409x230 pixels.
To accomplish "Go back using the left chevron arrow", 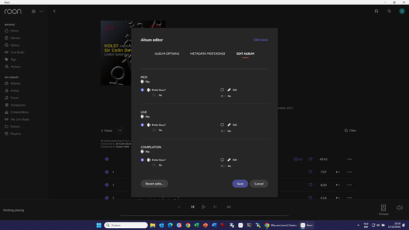I will (55, 11).
